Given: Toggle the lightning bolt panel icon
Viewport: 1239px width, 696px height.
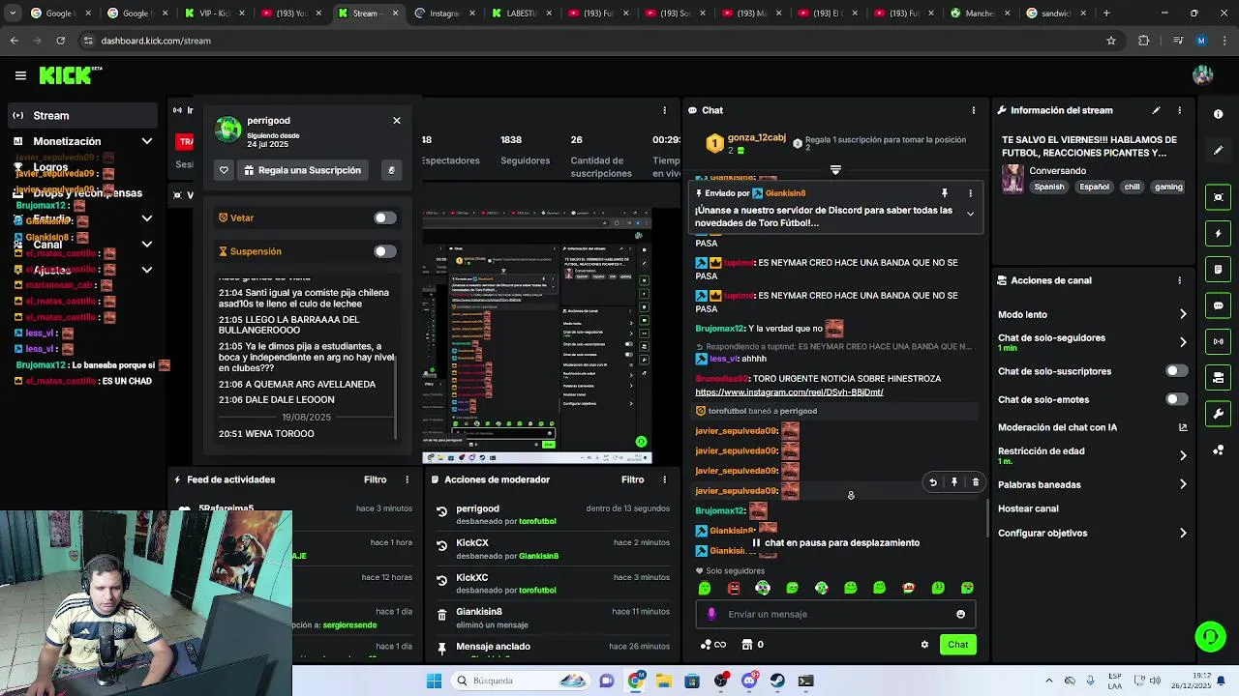Looking at the screenshot, I should [x=1219, y=233].
